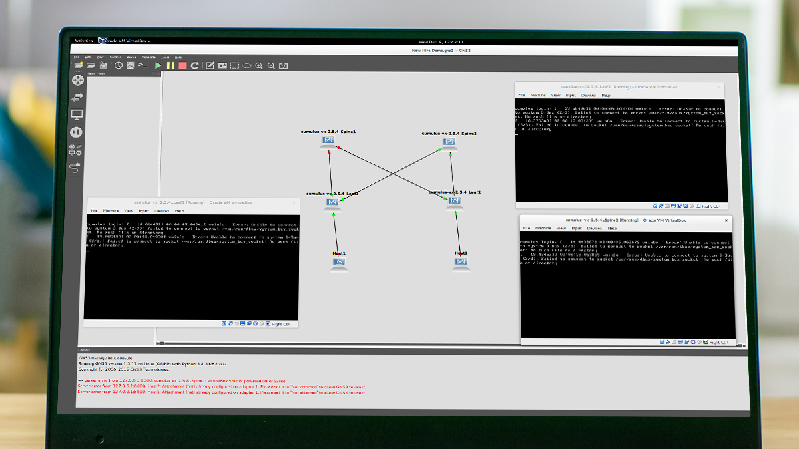Toggle the draw rectangle tool
Image resolution: width=799 pixels, height=449 pixels.
coord(234,65)
